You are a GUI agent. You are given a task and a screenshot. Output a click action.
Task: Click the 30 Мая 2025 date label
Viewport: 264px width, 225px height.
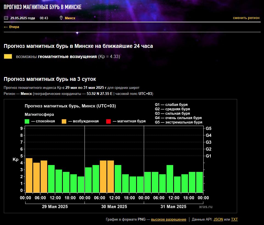point(114,207)
